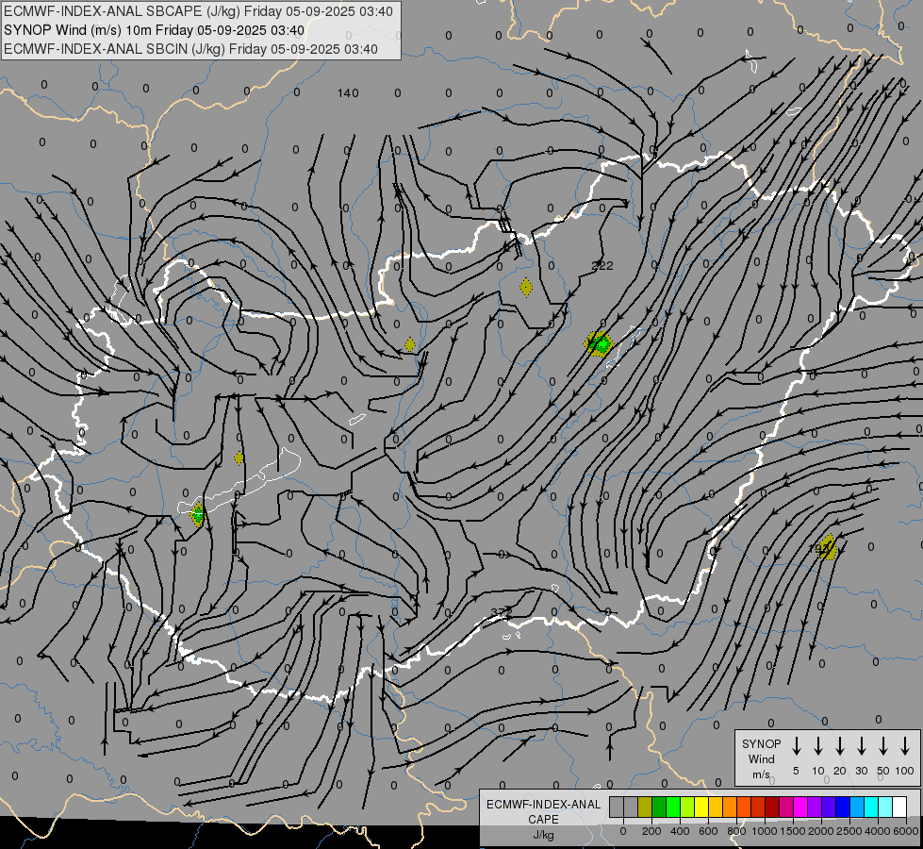Click the 1500 tick label on the CAPE scale

(x=792, y=831)
